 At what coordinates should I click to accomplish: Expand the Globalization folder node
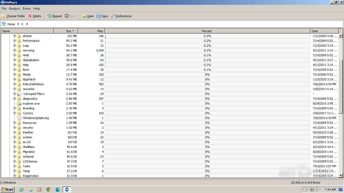click(x=15, y=60)
